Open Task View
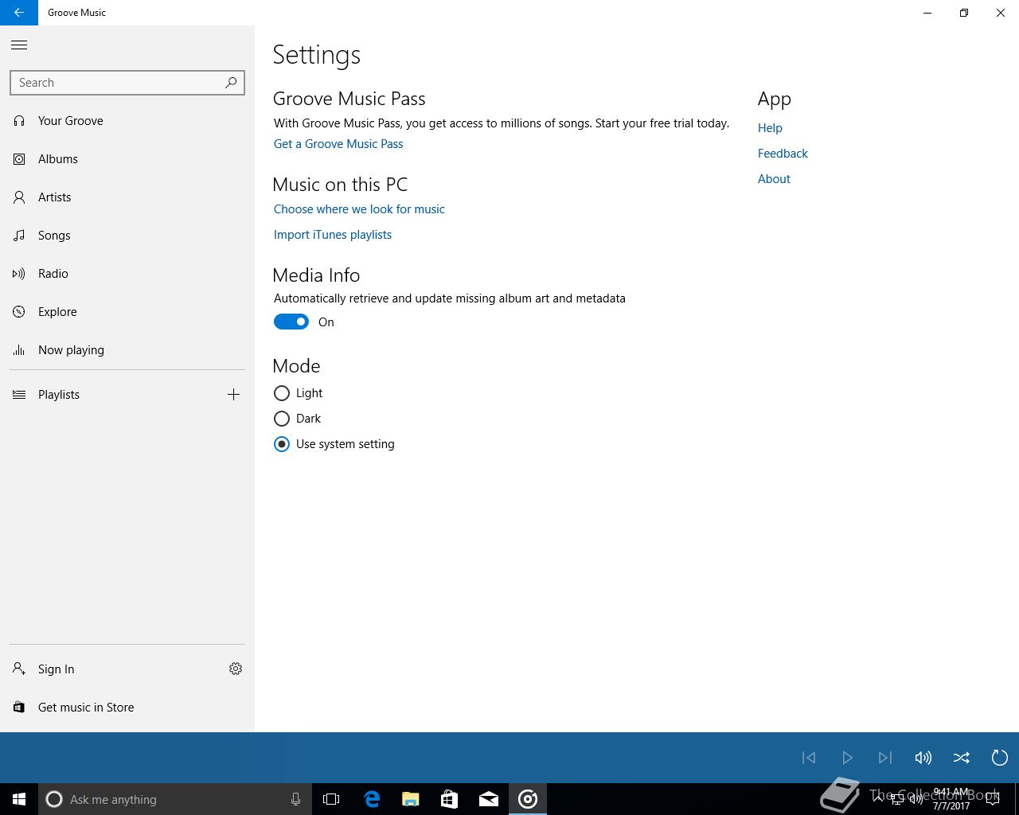The height and width of the screenshot is (815, 1019). click(x=331, y=799)
